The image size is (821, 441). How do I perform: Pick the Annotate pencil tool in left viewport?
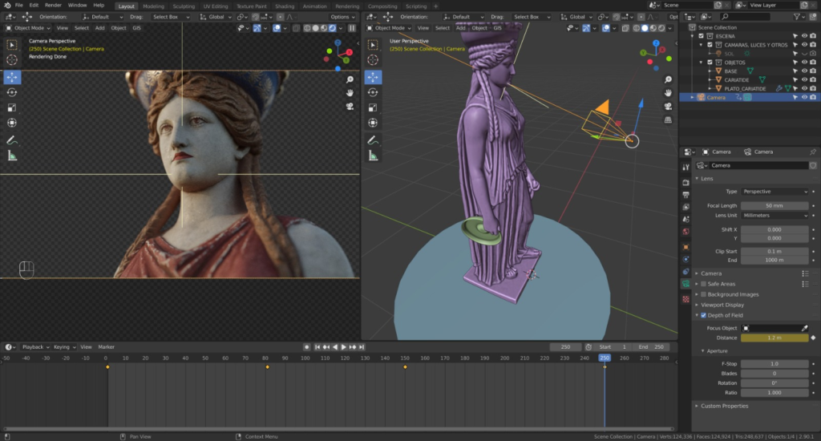(x=12, y=140)
